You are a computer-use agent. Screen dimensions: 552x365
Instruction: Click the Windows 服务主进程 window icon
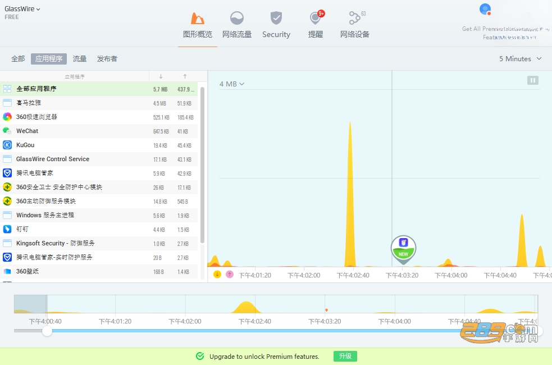pos(7,215)
